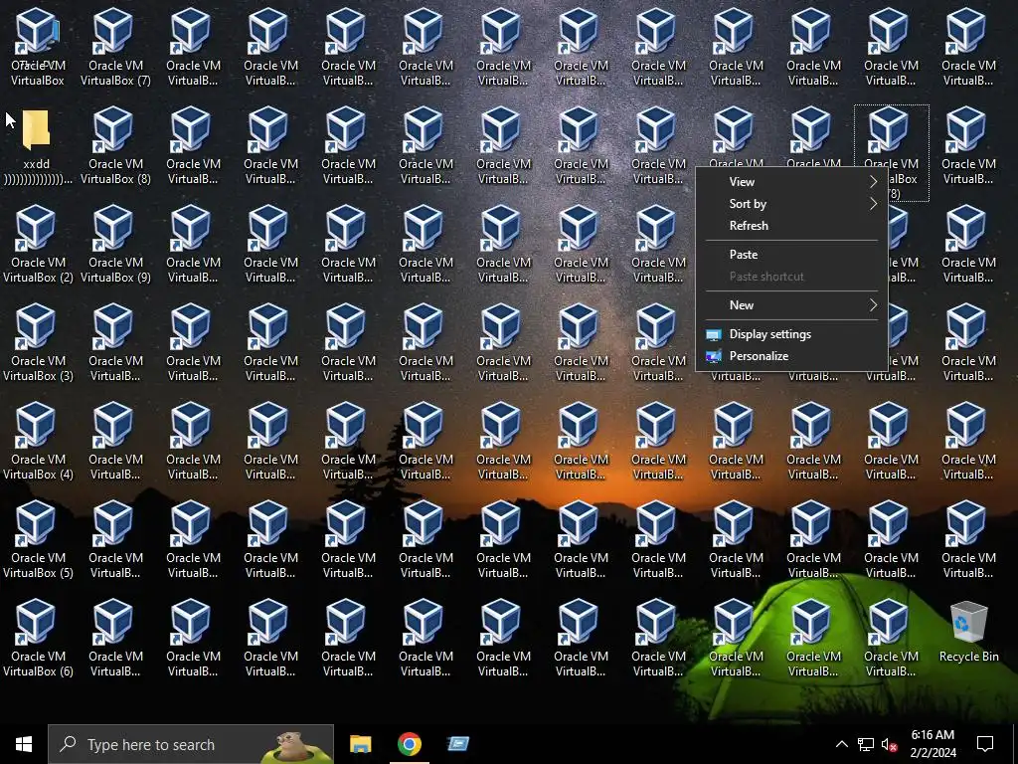Open Display settings from context menu

[791, 334]
